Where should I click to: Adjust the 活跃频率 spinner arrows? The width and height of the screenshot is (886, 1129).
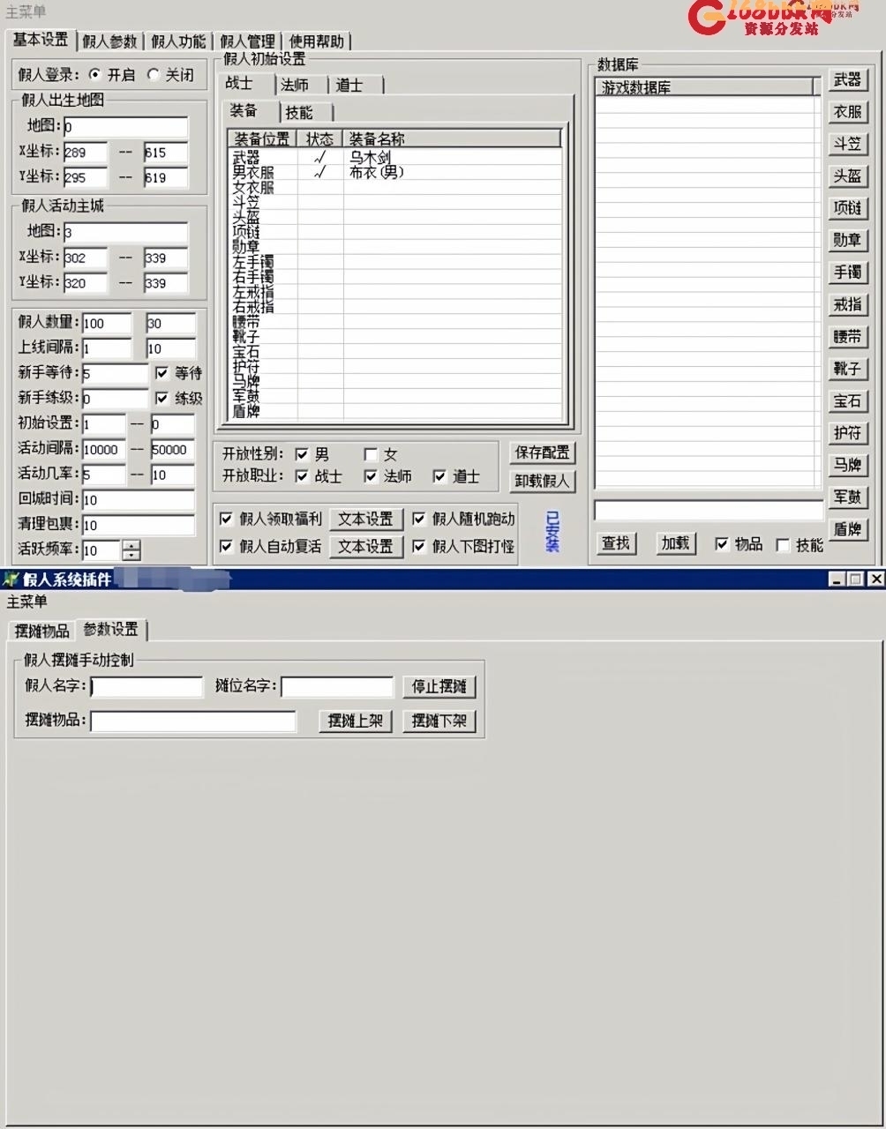pyautogui.click(x=131, y=550)
